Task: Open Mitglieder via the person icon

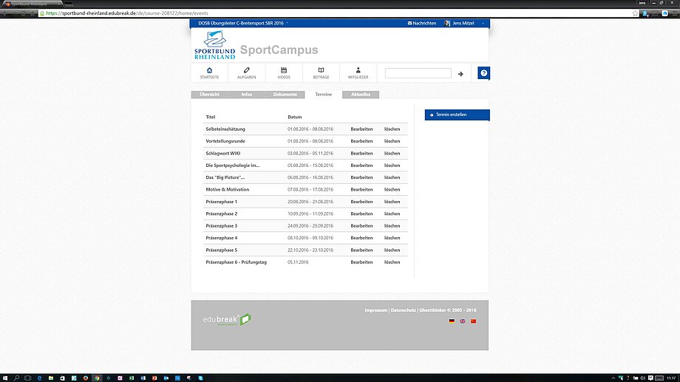Action: [358, 70]
